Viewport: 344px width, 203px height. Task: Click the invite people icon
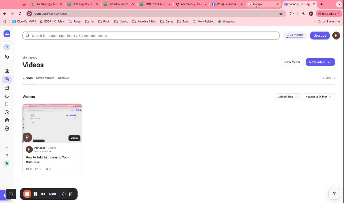tap(7, 57)
